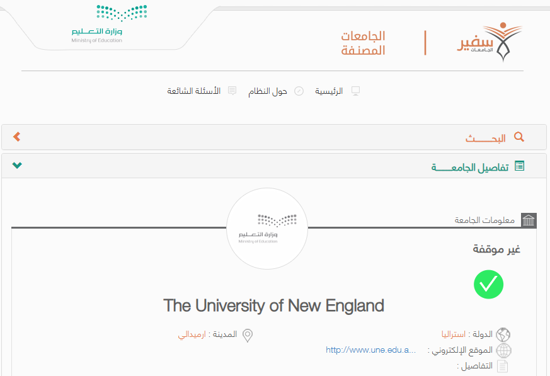Click the green checkmark status icon
This screenshot has height=376, width=550.
click(489, 284)
